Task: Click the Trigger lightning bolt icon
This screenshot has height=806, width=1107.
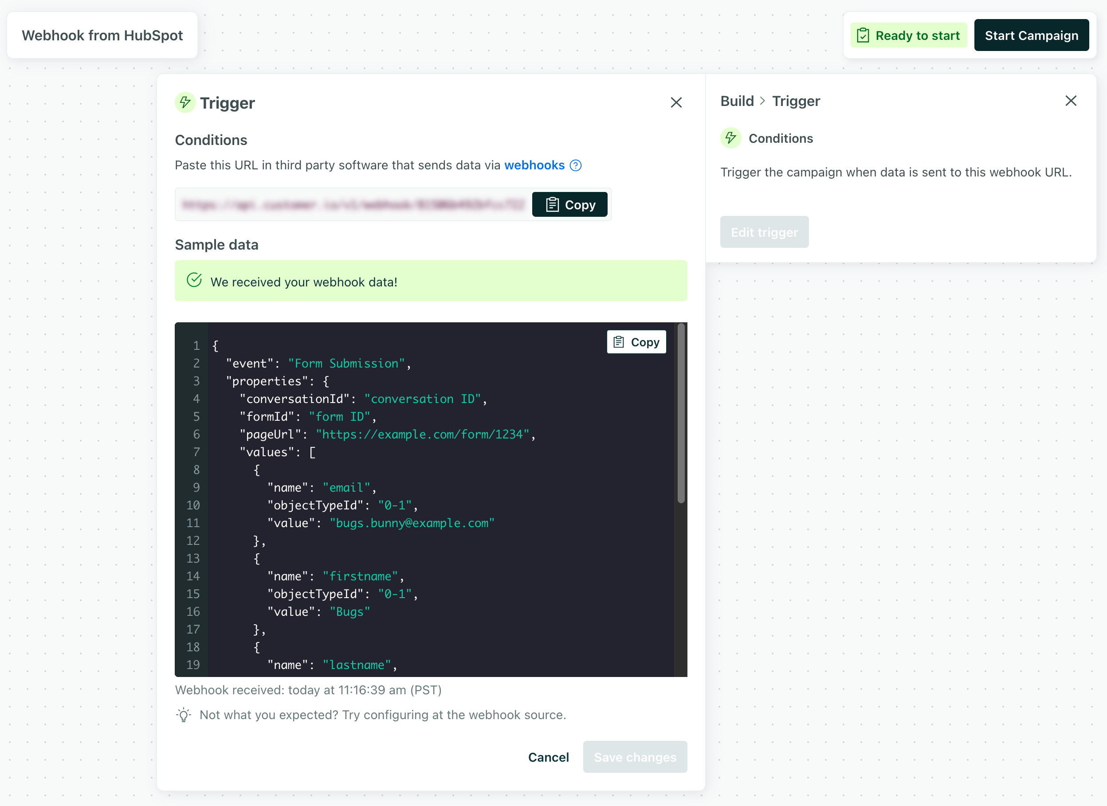Action: click(x=184, y=102)
